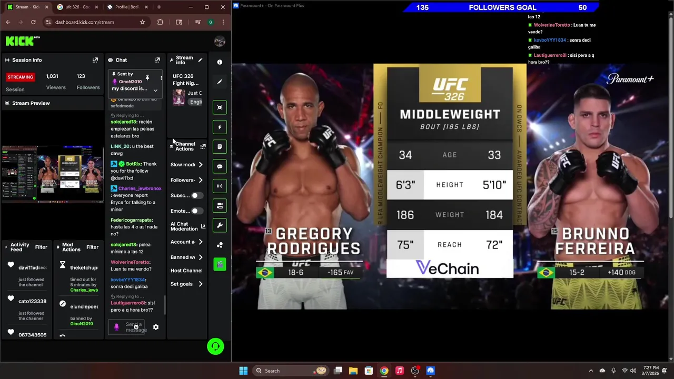Show hidden system tray icons chevron

coord(591,371)
